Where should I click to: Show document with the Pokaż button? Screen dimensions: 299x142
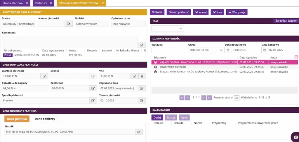[8, 55]
